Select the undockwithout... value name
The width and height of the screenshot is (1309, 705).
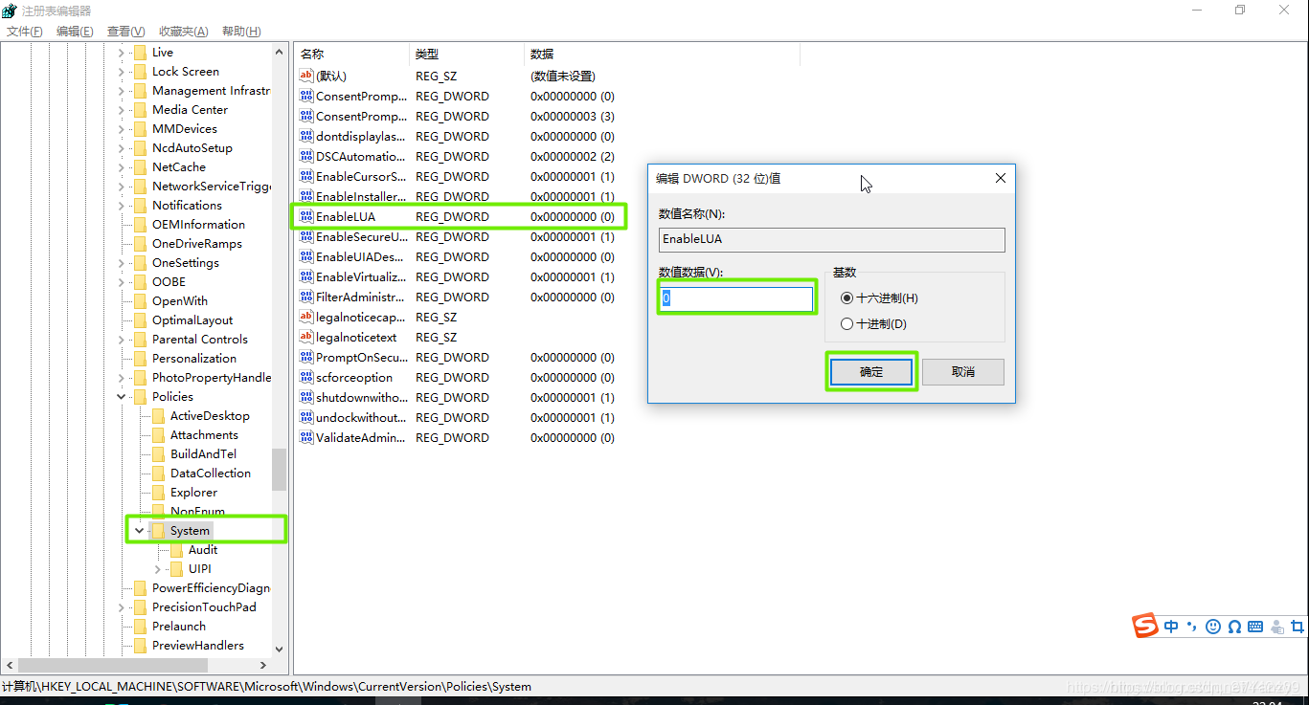coord(361,417)
